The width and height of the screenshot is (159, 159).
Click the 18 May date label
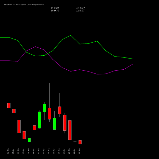(59, 151)
